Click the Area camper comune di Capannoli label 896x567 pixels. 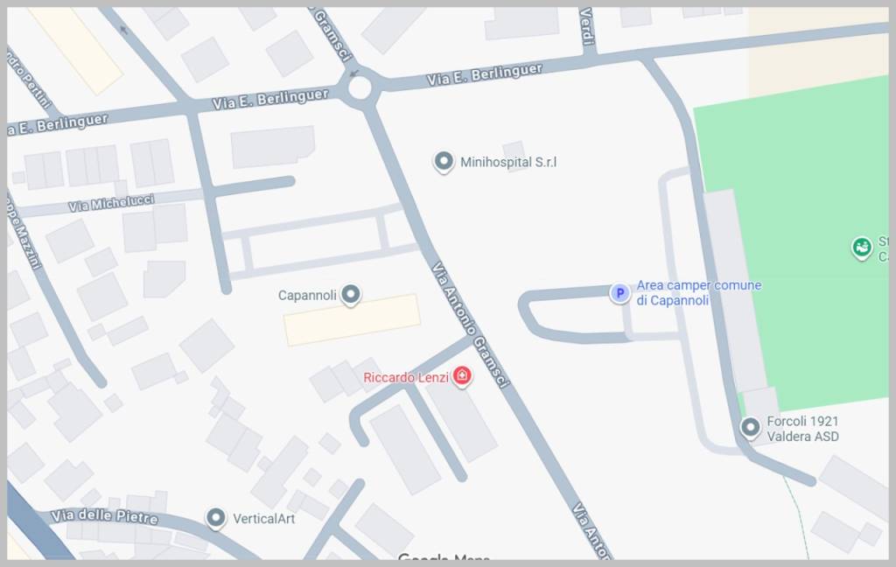click(x=698, y=292)
